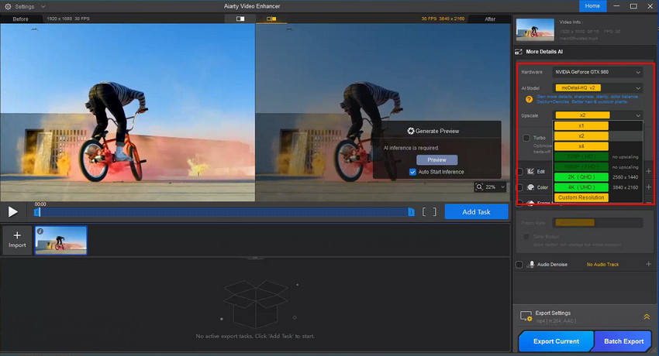Import a new video file

click(17, 240)
